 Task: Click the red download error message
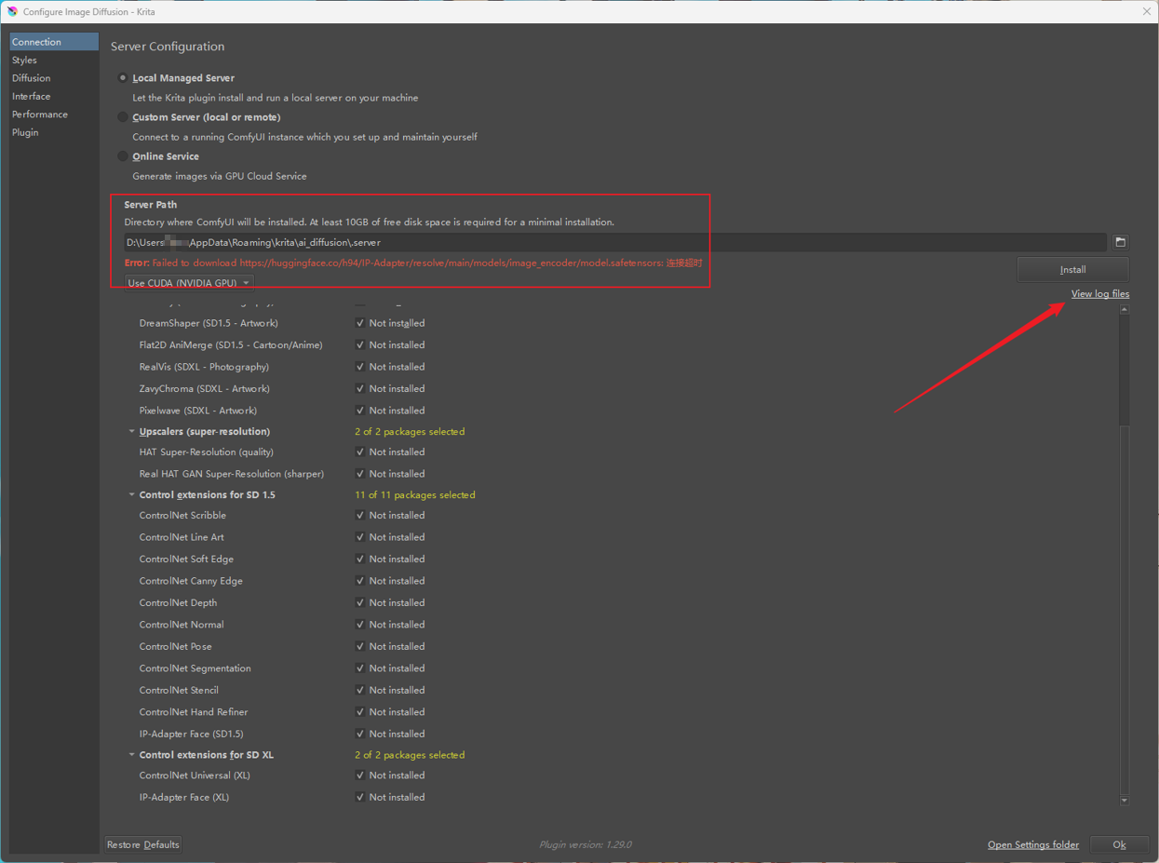click(x=413, y=263)
